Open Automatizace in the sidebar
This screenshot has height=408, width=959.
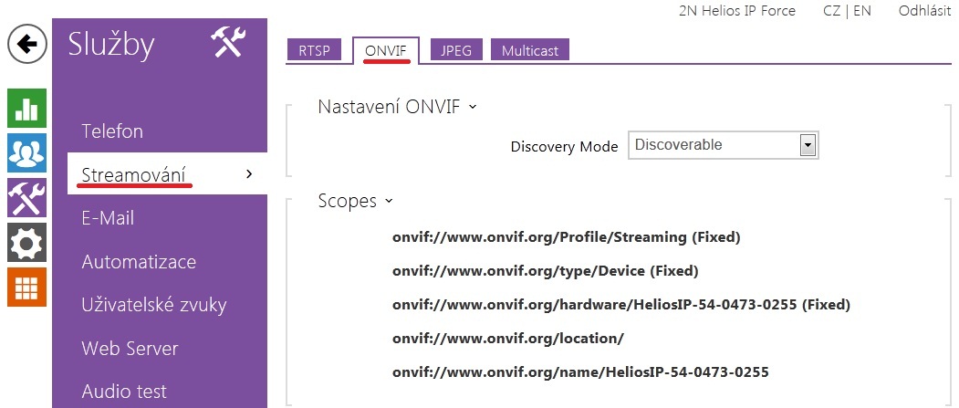pyautogui.click(x=139, y=262)
